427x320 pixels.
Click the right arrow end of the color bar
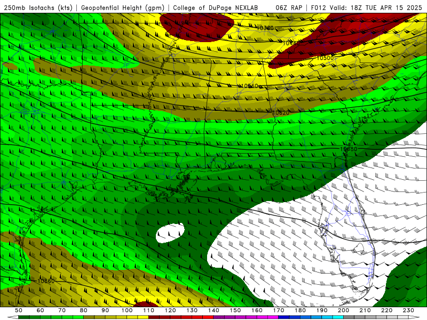pyautogui.click(x=414, y=317)
